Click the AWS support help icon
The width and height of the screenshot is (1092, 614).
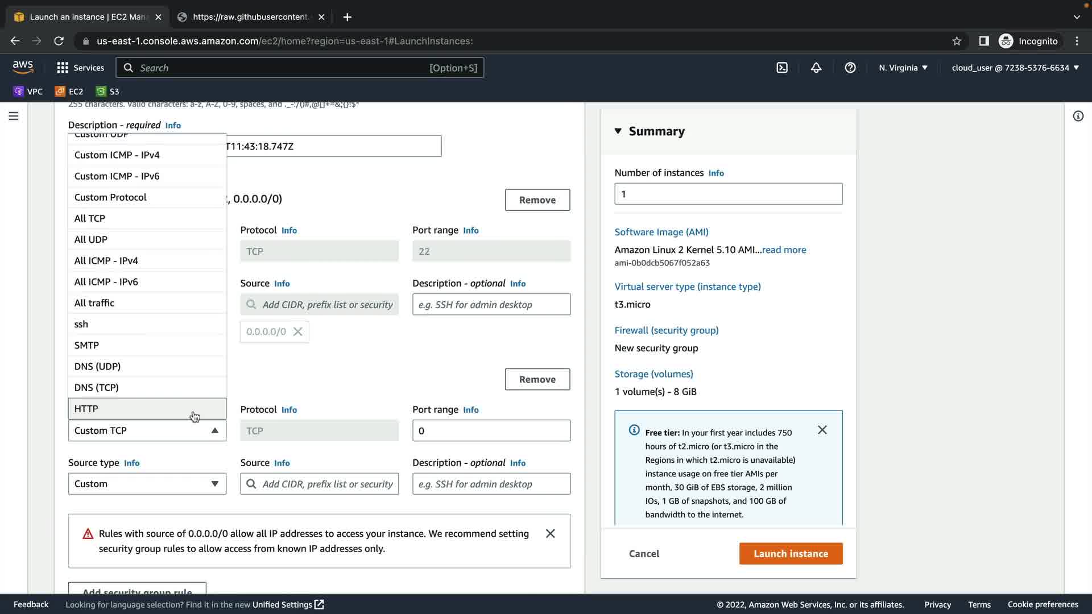click(850, 68)
